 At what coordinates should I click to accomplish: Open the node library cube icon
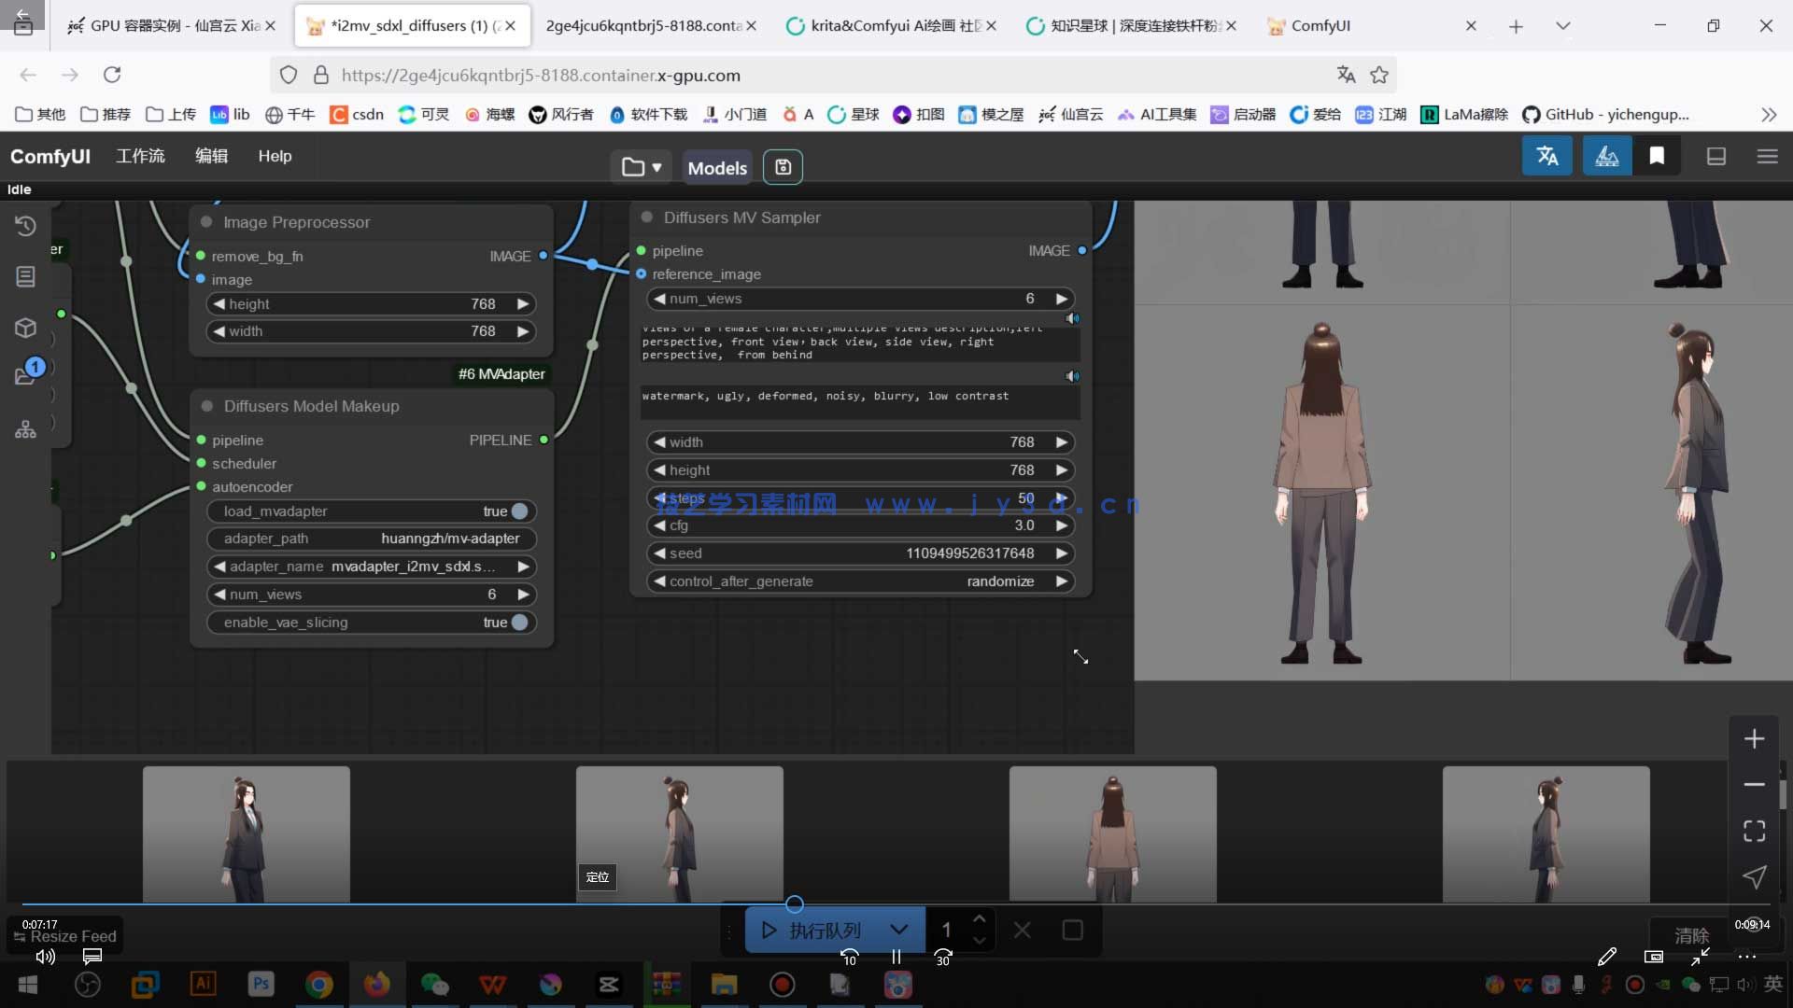pos(25,328)
